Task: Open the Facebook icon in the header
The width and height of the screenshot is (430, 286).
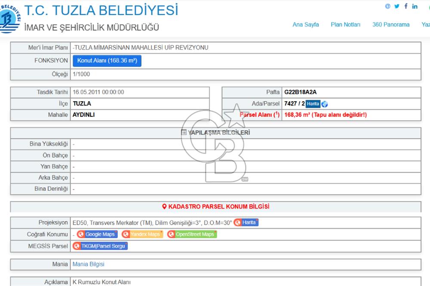Action: pyautogui.click(x=405, y=6)
